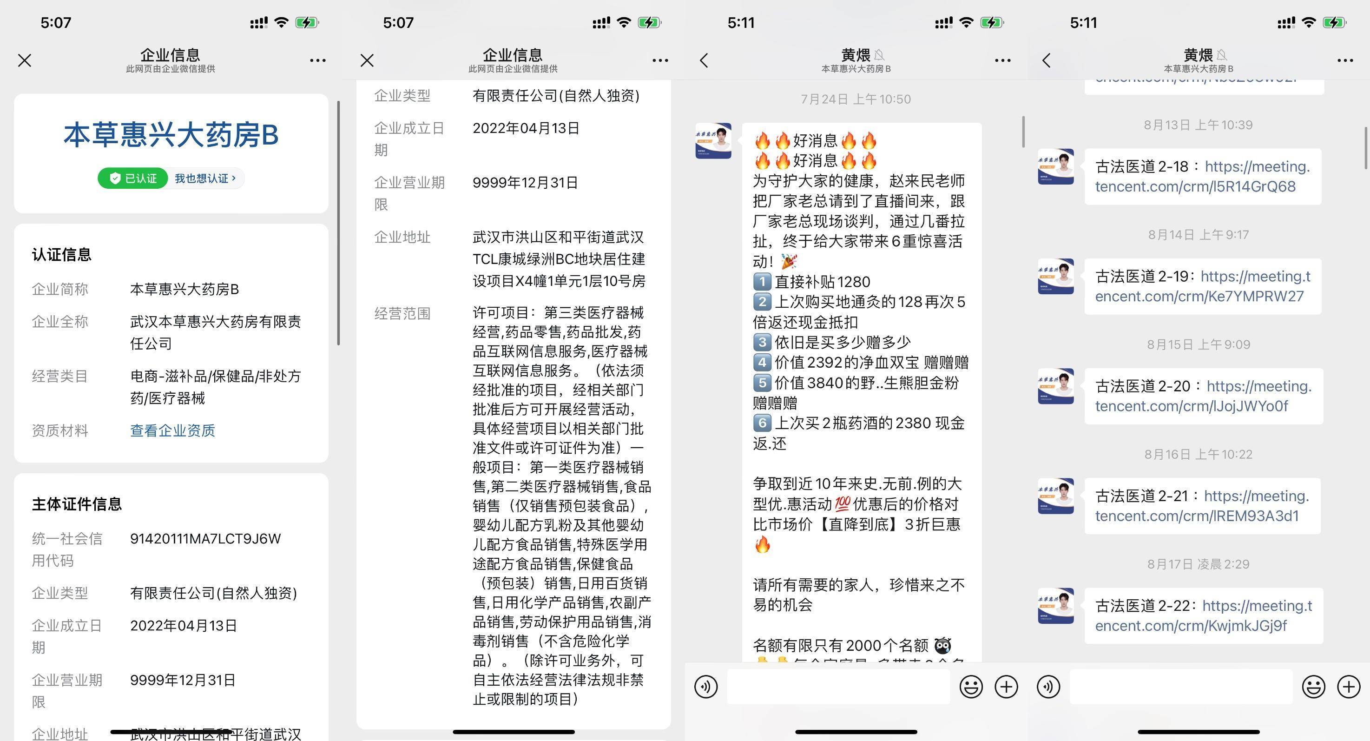Tap the 7月24日 上午10:50 timestamp

coord(856,99)
